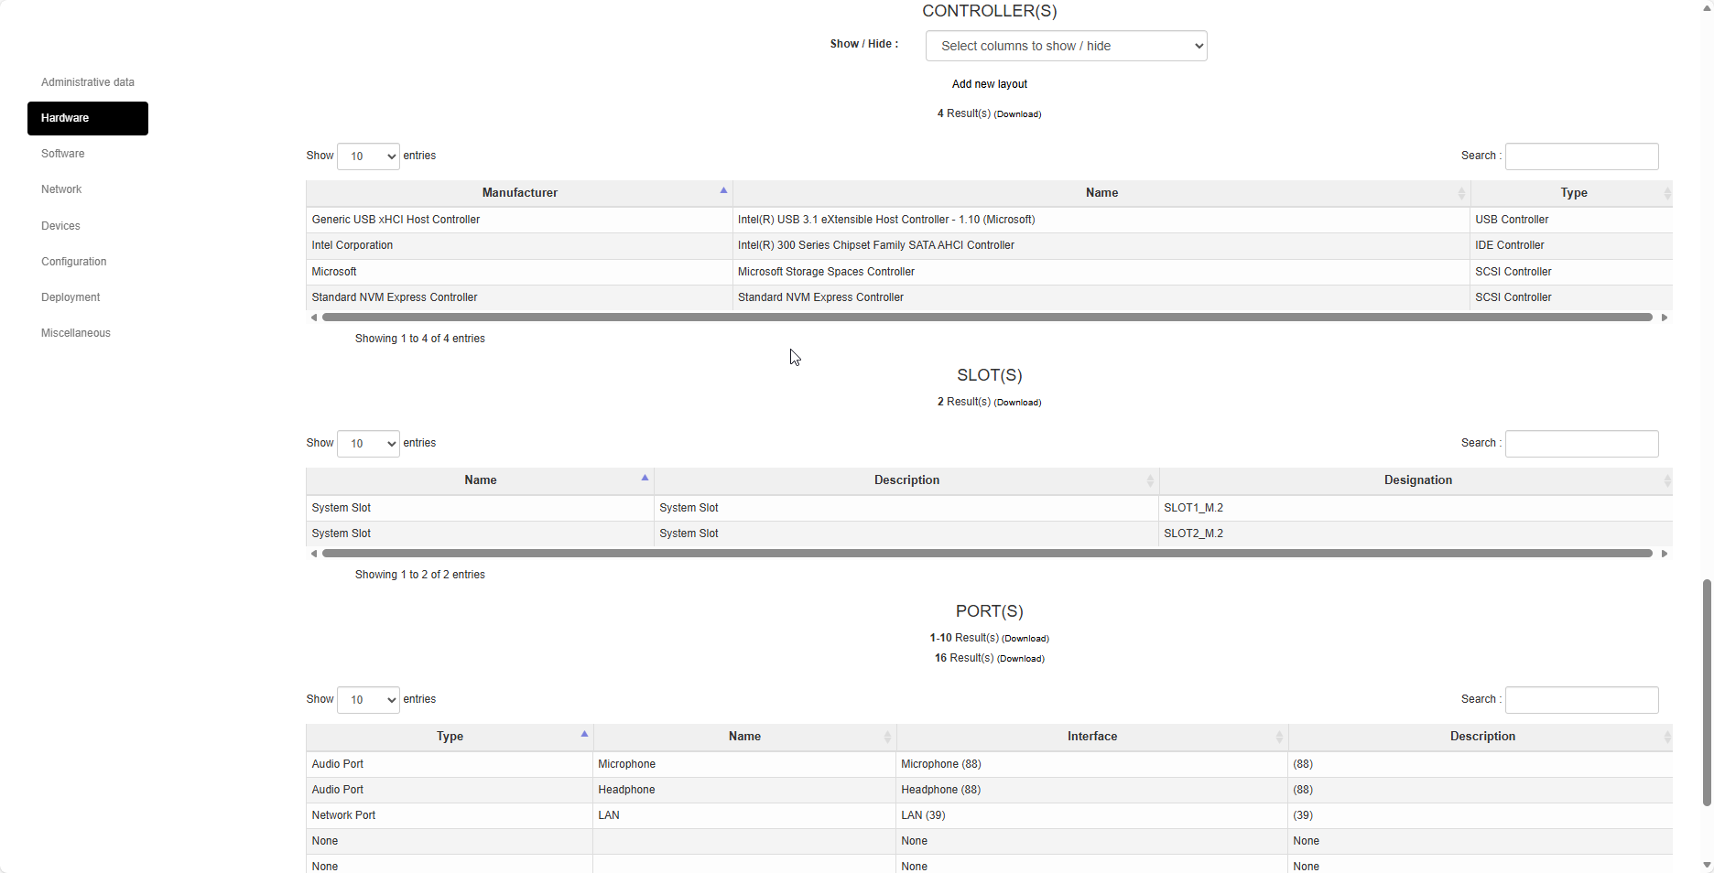Click the Add new layout link
This screenshot has width=1714, height=873.
coord(989,84)
